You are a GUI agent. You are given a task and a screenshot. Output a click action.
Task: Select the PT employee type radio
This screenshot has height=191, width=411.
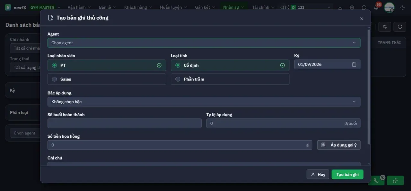click(x=107, y=65)
